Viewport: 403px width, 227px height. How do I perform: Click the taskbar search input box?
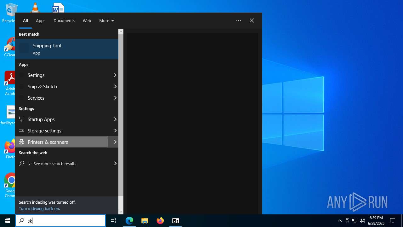coord(60,221)
